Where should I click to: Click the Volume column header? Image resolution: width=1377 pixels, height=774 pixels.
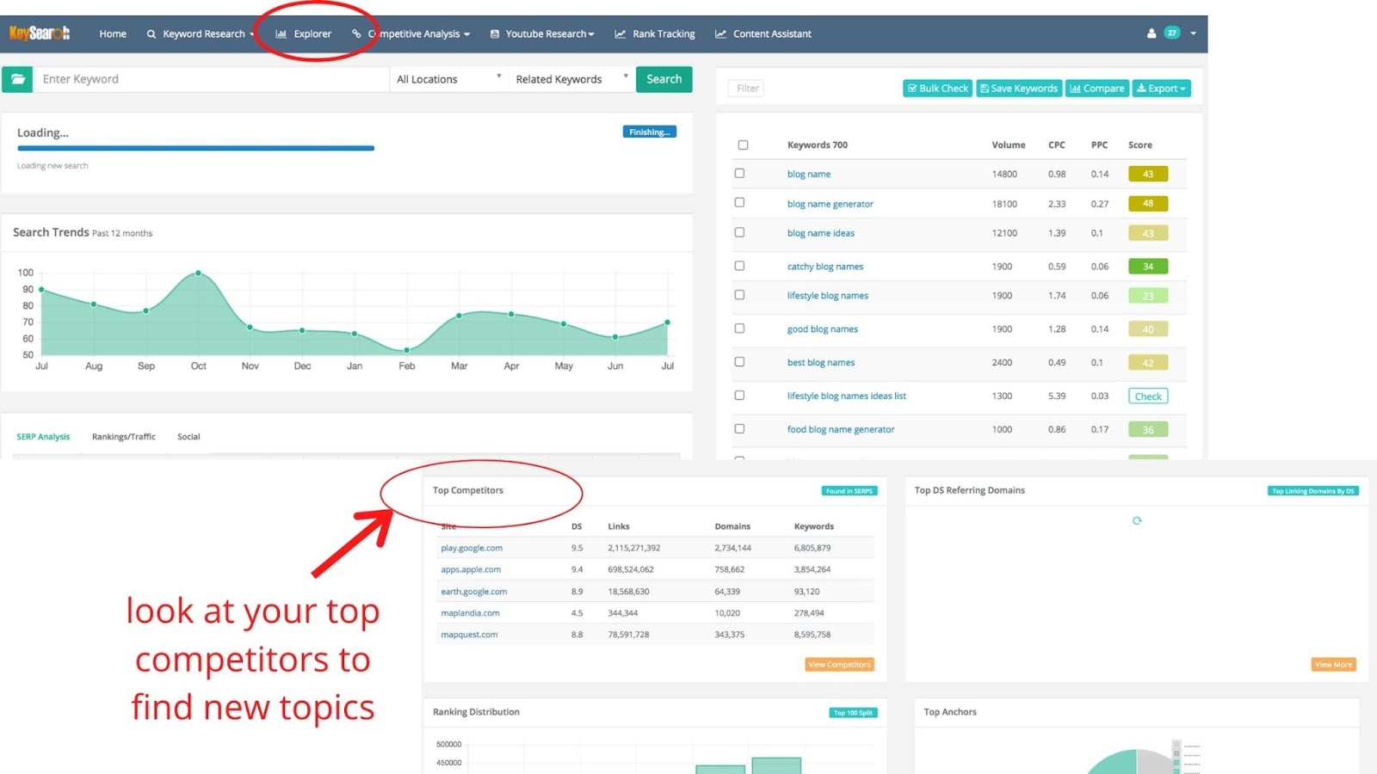(1009, 145)
